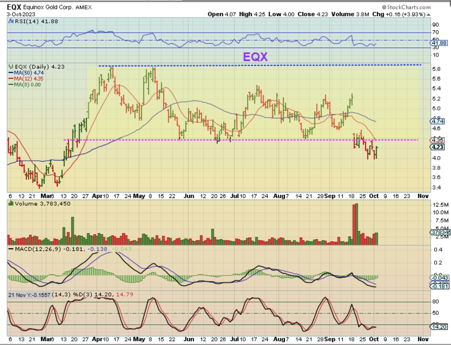Click the MACD(12,26,9) indicator label
Viewport: 451px width, 345px height.
click(x=38, y=249)
